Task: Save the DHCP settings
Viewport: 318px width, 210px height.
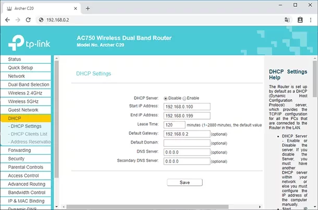Action: [x=185, y=182]
